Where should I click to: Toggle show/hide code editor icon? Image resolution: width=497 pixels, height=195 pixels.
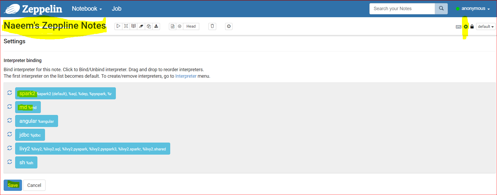[x=126, y=26]
